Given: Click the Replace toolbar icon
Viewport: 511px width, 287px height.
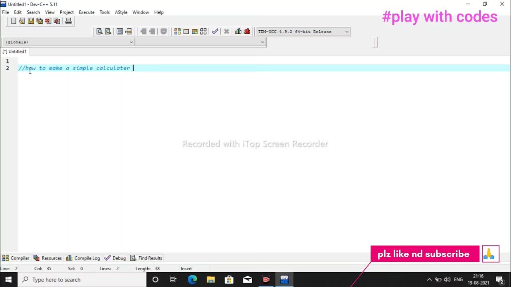Looking at the screenshot, I should click(108, 31).
